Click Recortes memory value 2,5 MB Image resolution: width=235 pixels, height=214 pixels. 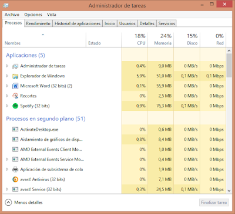click(165, 96)
